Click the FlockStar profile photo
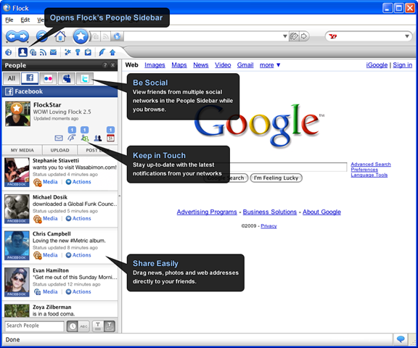 (x=17, y=114)
